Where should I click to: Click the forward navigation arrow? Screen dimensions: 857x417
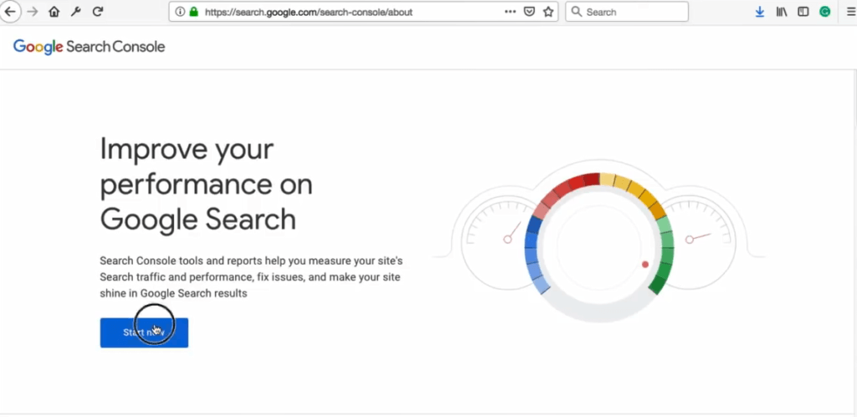pyautogui.click(x=33, y=12)
